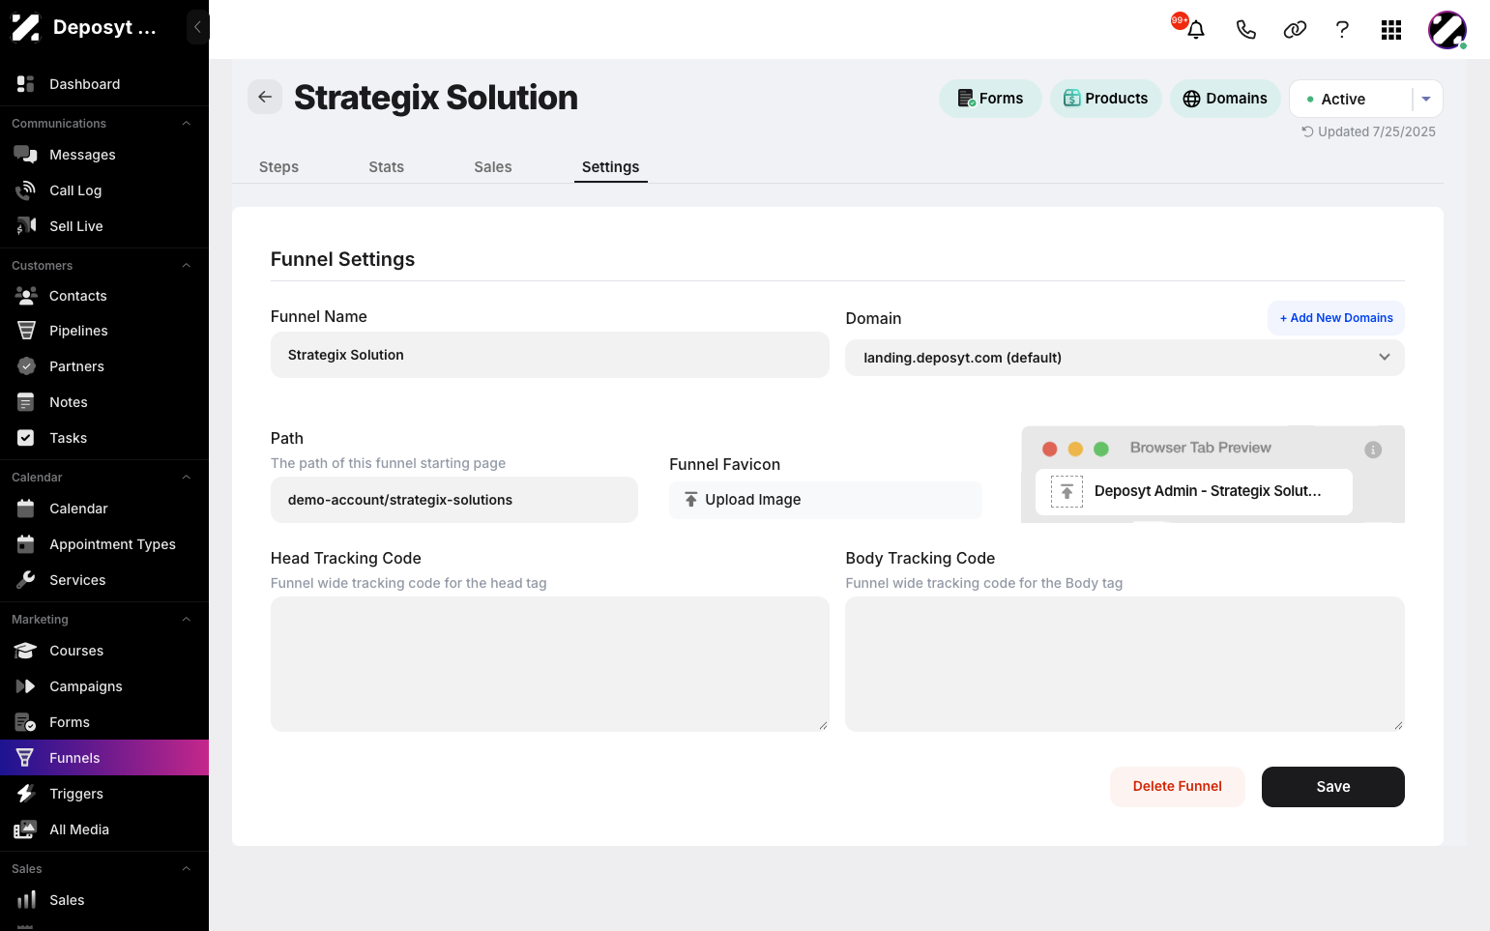The image size is (1490, 931).
Task: Click Add New Domains link
Action: tap(1336, 318)
